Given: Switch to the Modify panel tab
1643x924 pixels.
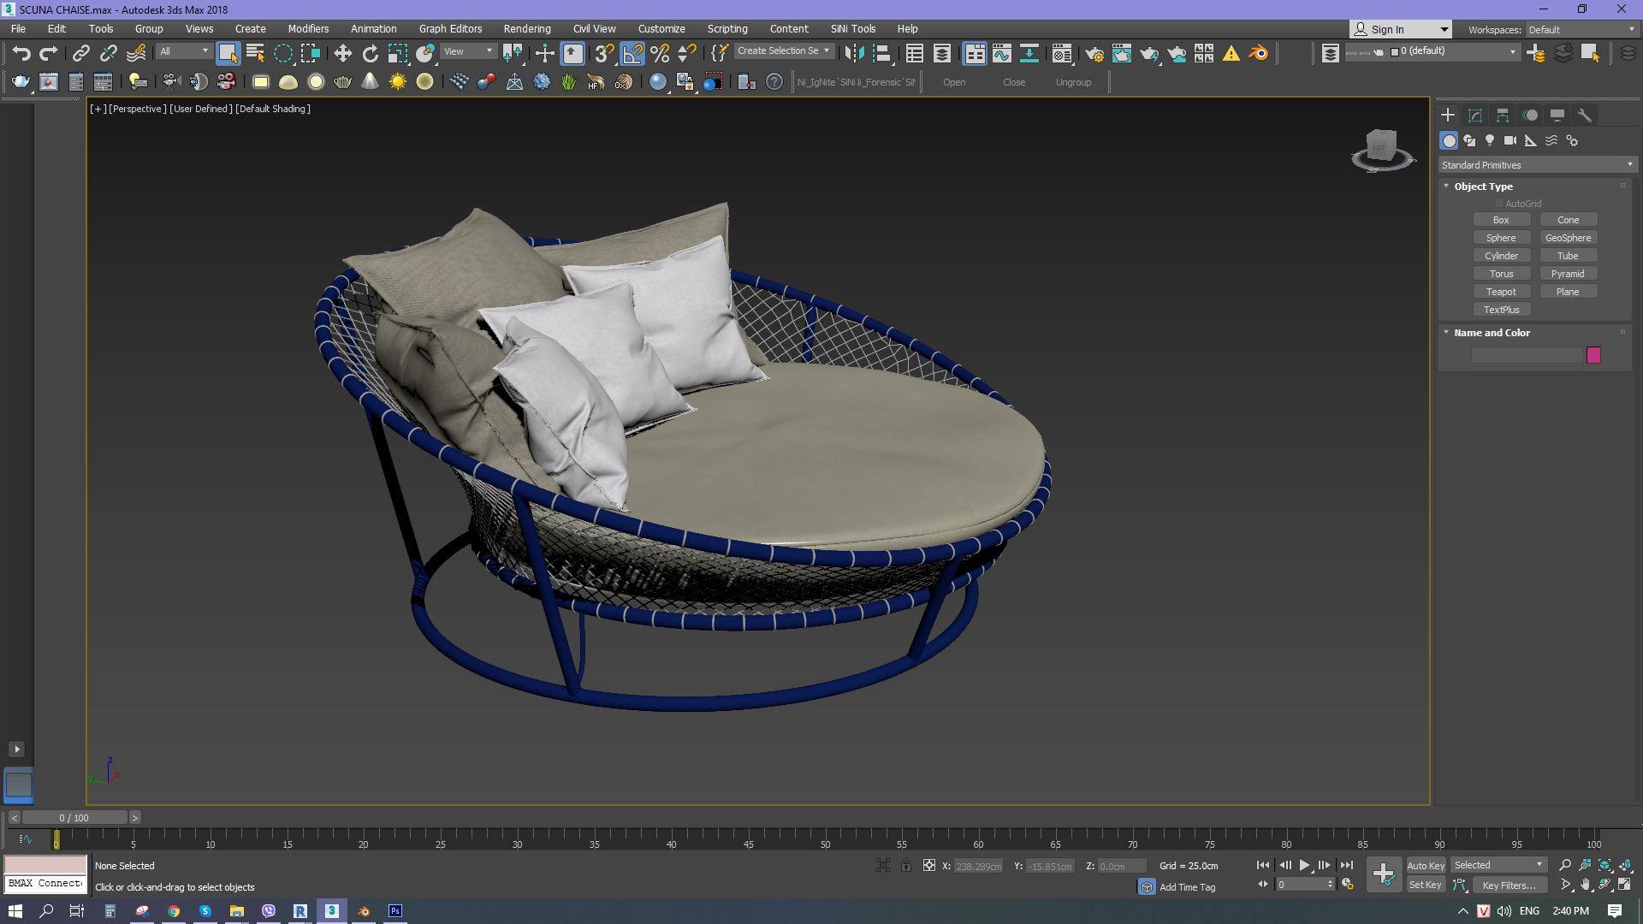Looking at the screenshot, I should click(1475, 115).
